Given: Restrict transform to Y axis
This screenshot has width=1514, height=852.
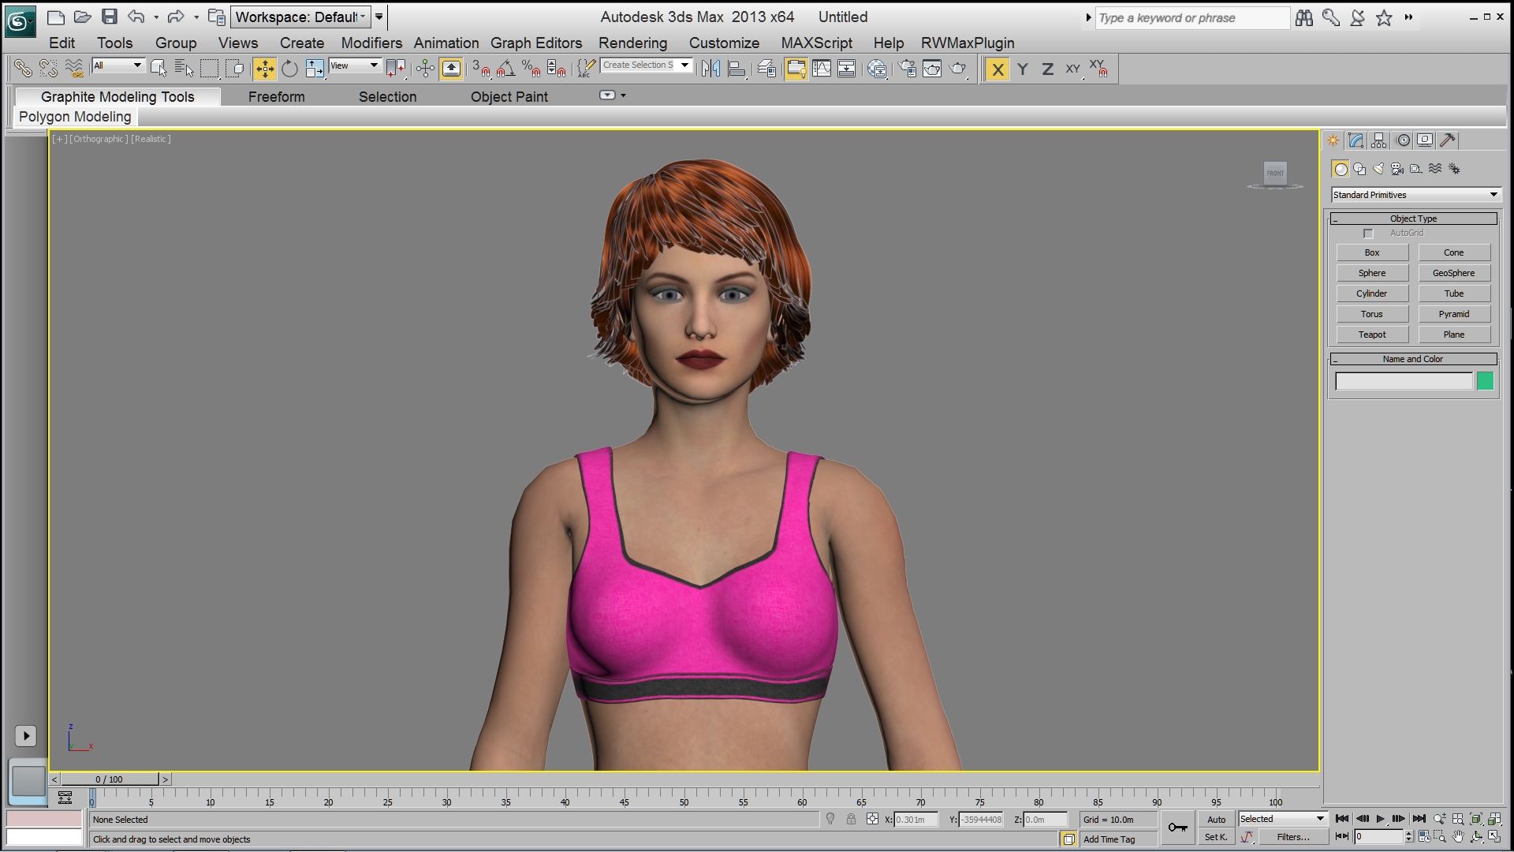Looking at the screenshot, I should click(x=1023, y=69).
